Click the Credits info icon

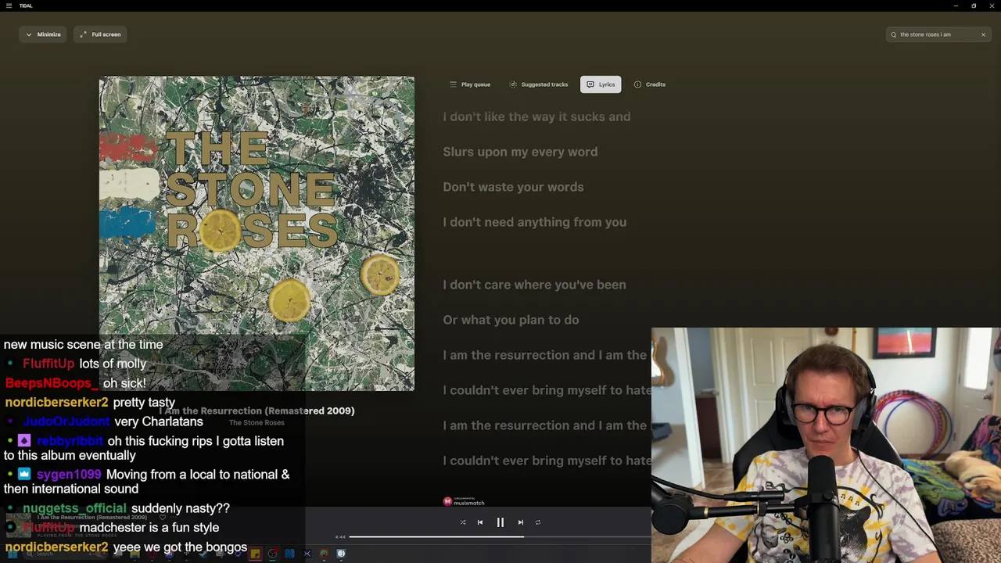pos(637,84)
